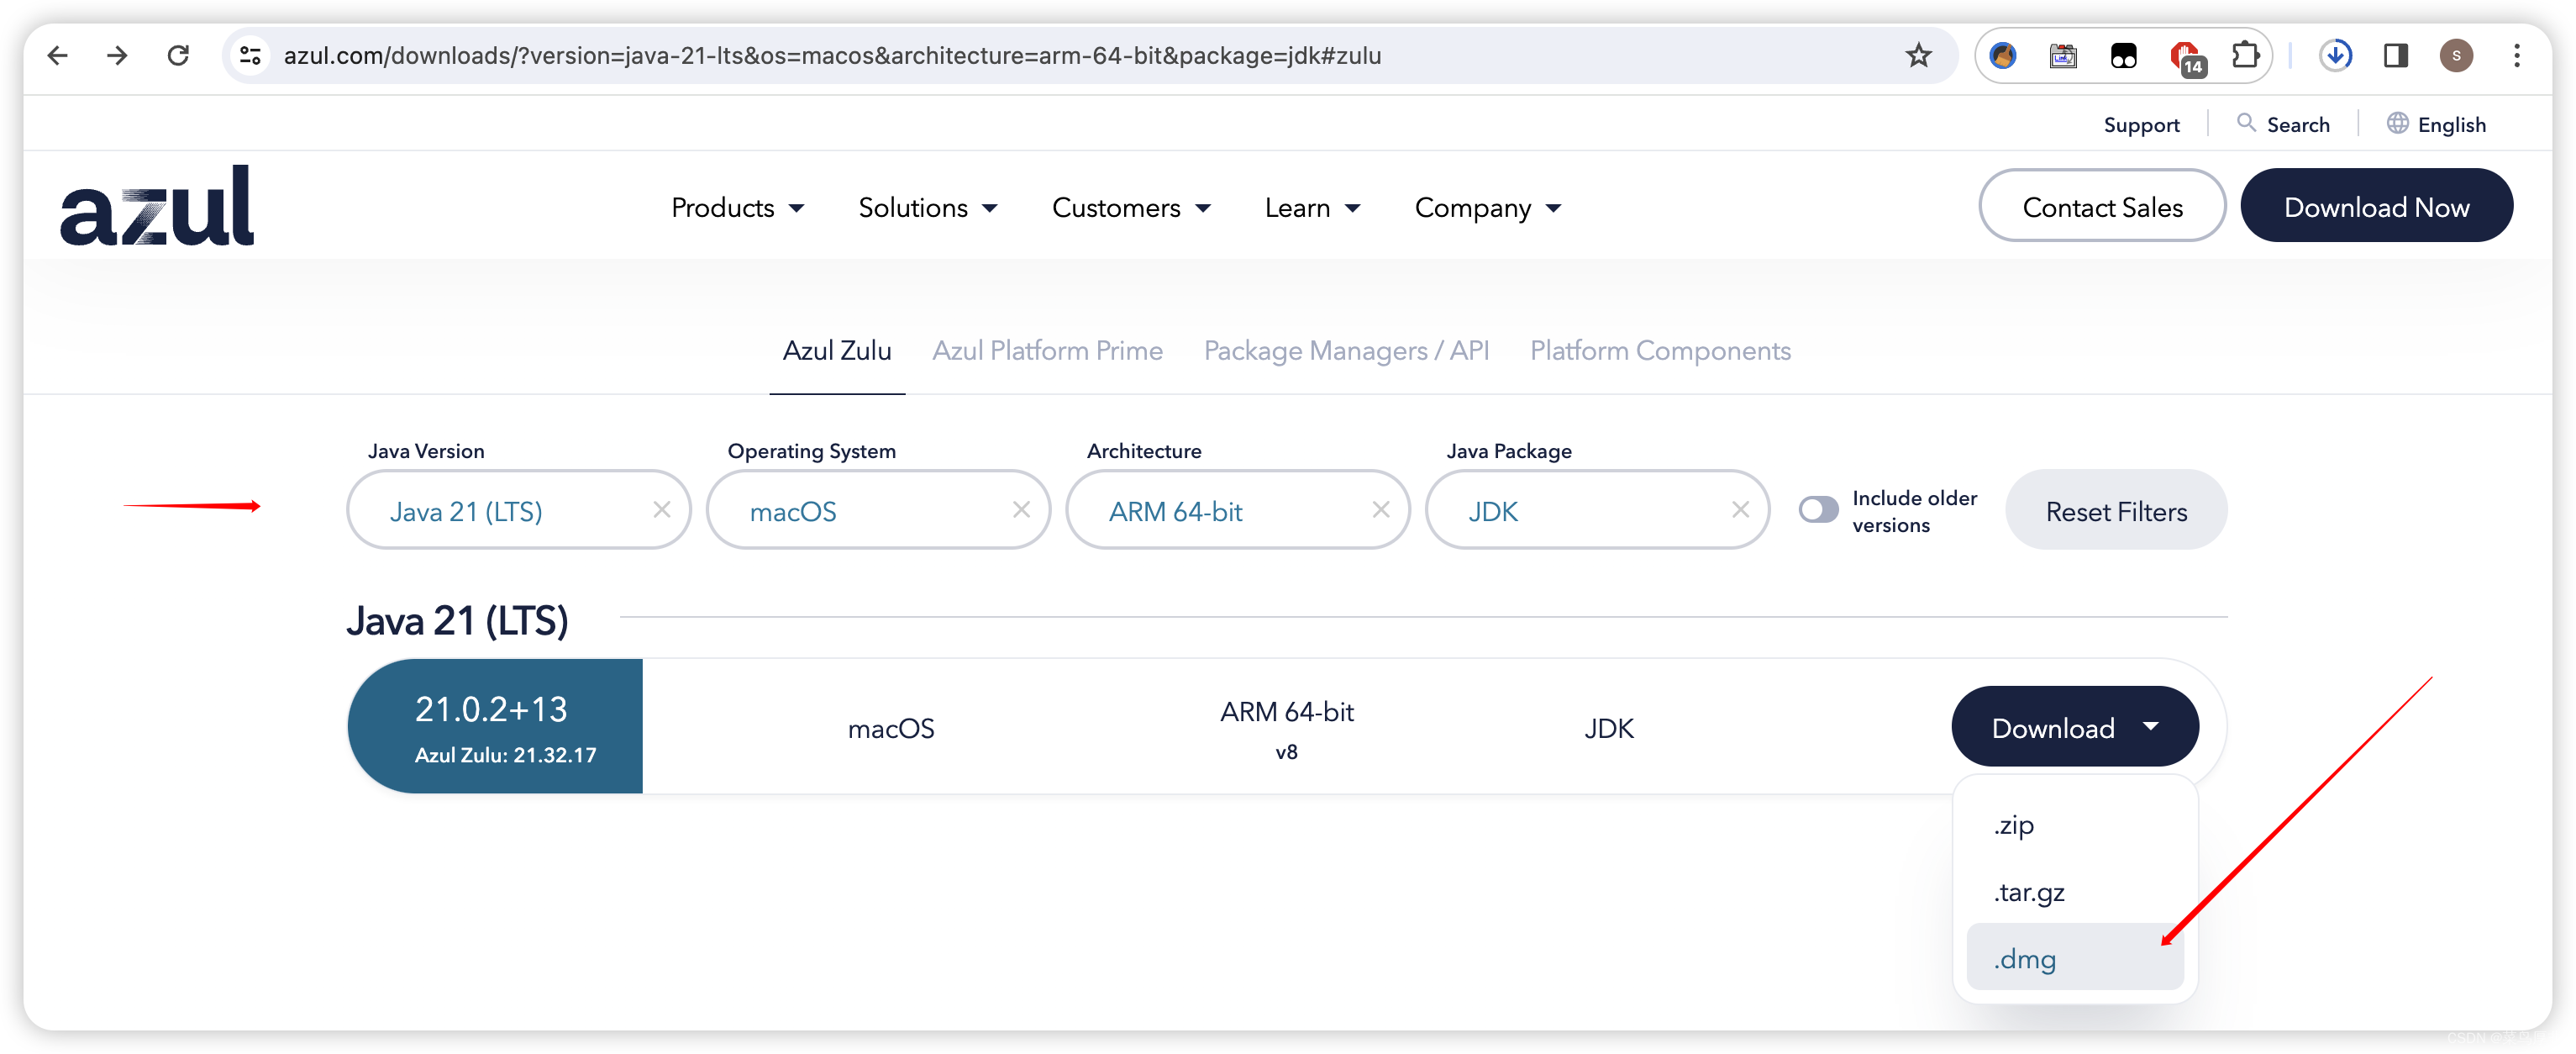Click the Download Now button

tap(2376, 206)
